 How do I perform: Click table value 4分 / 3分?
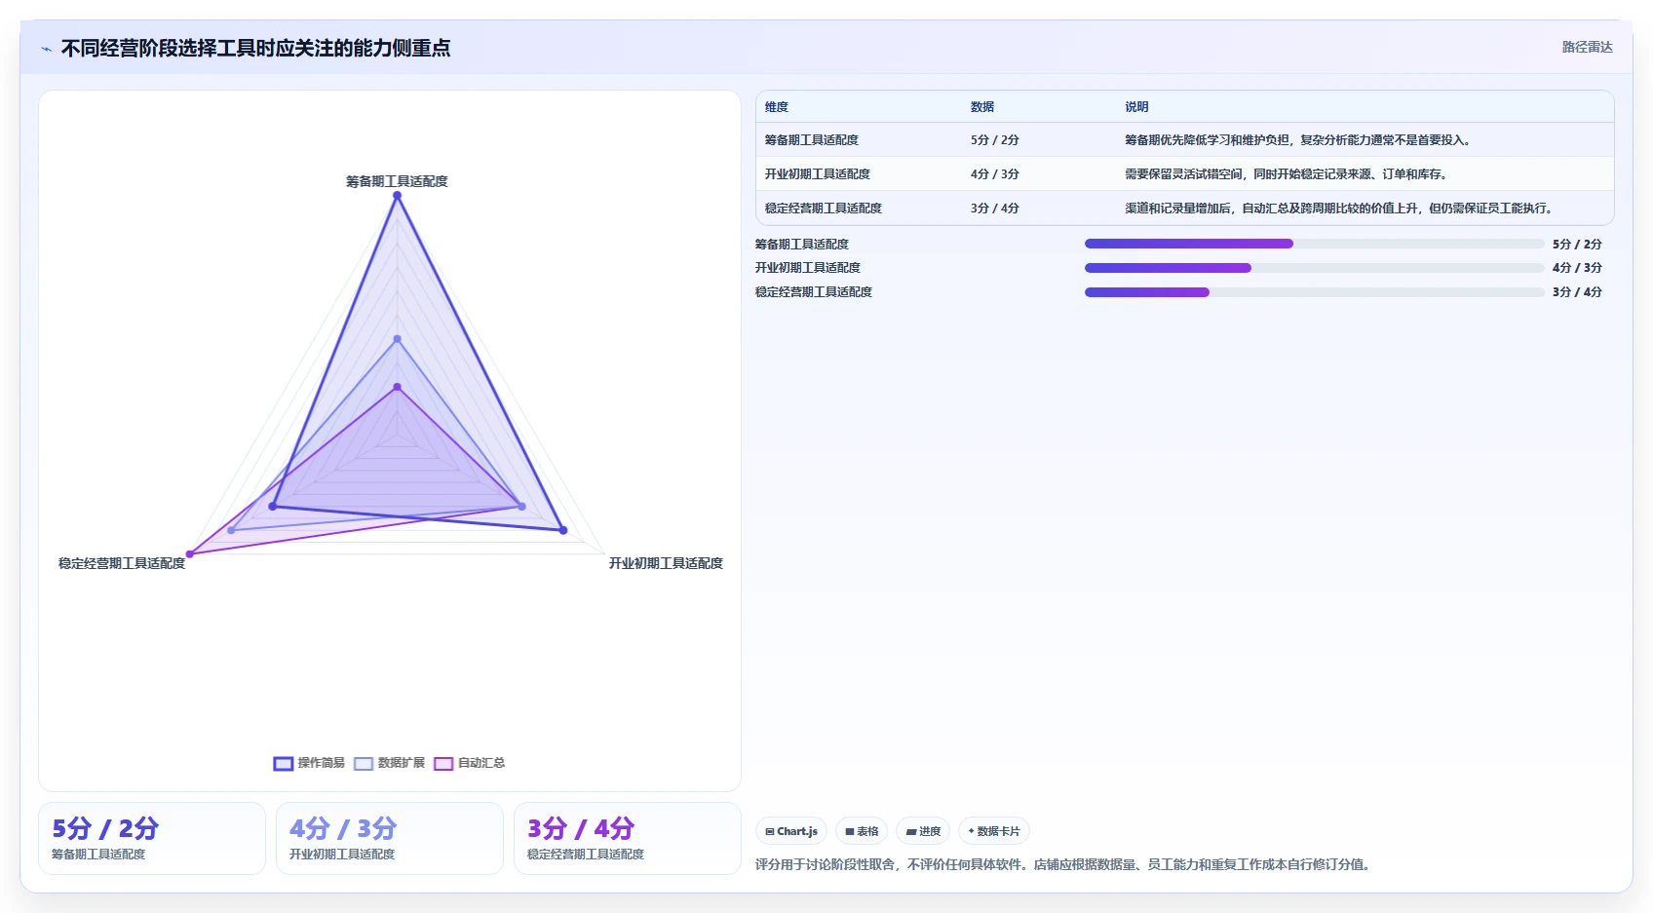(x=995, y=174)
